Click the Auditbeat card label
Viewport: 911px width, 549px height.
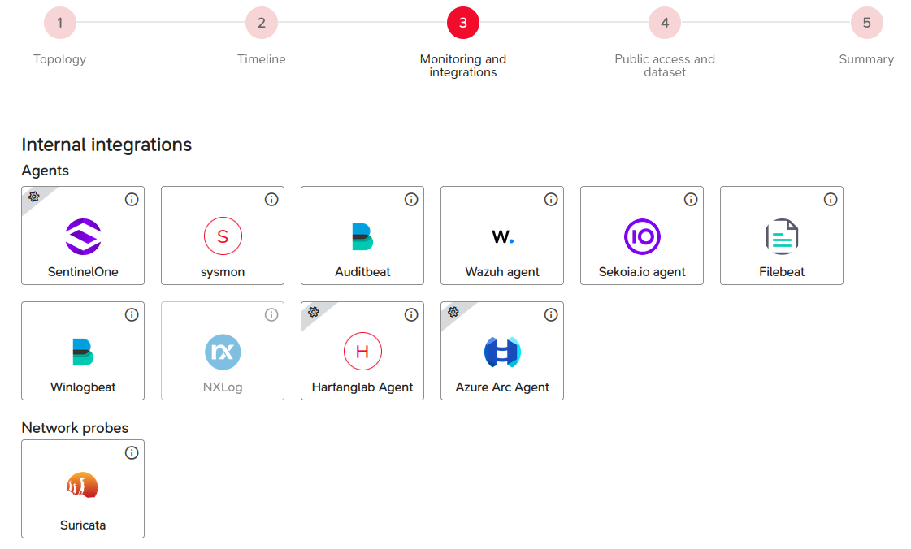tap(362, 271)
